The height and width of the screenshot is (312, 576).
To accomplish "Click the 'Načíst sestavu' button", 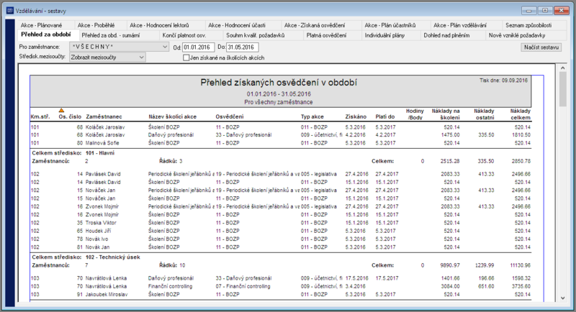I will tap(541, 47).
